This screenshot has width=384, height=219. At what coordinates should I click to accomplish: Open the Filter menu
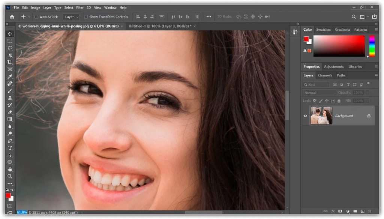pos(79,7)
